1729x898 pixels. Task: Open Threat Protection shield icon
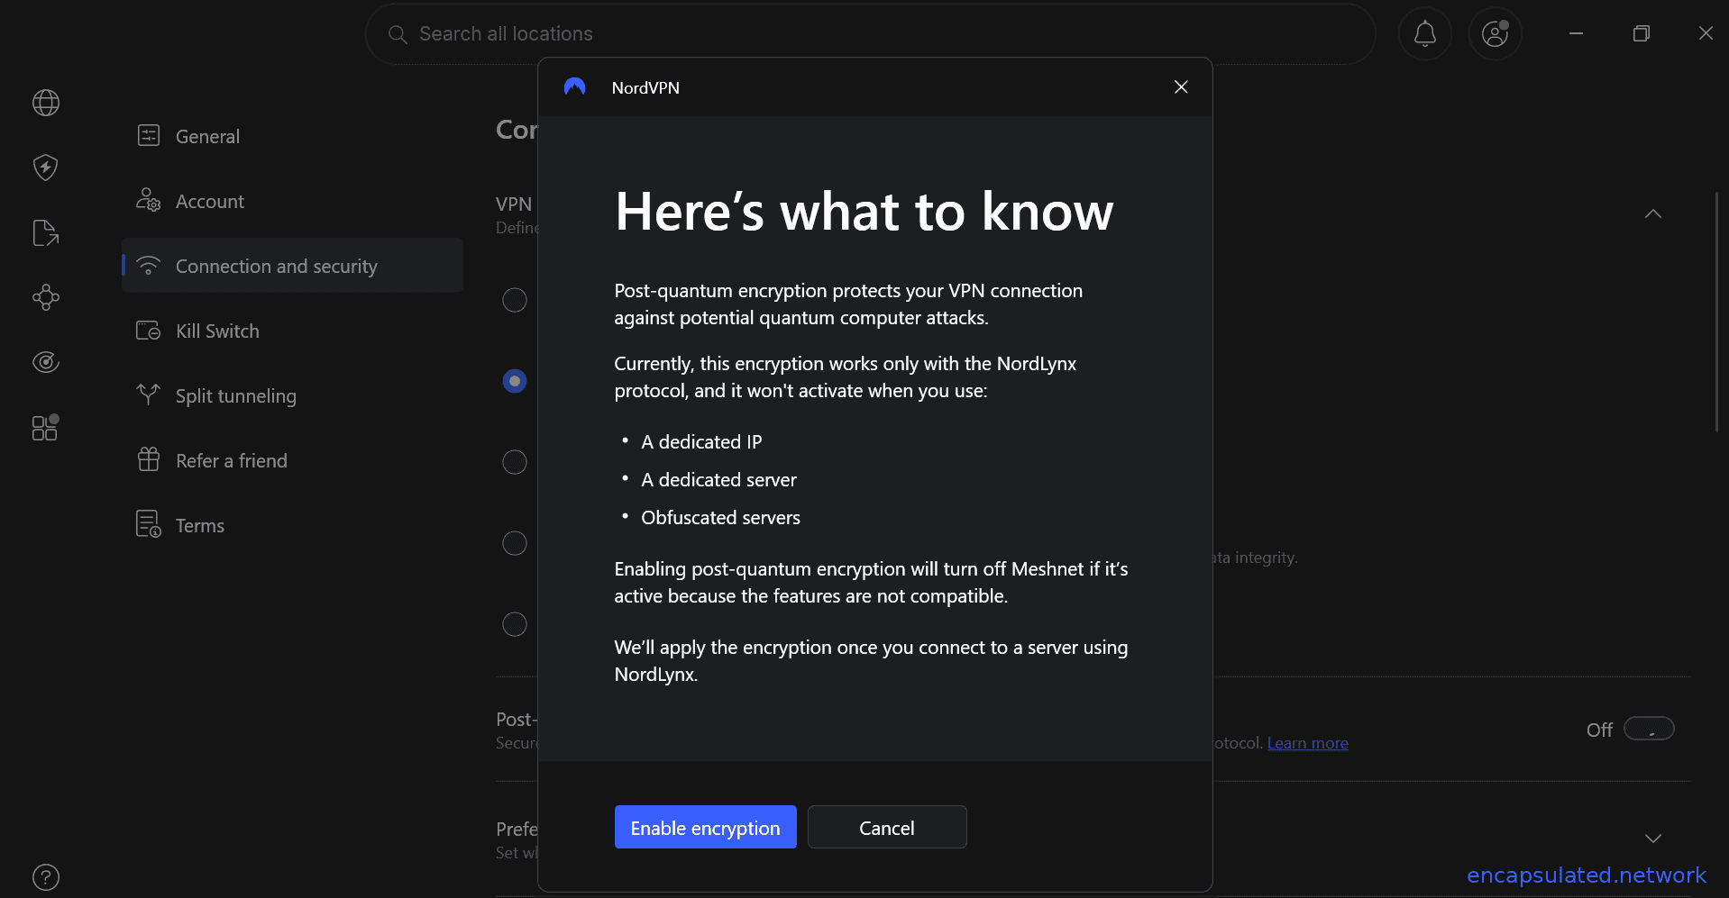click(46, 168)
